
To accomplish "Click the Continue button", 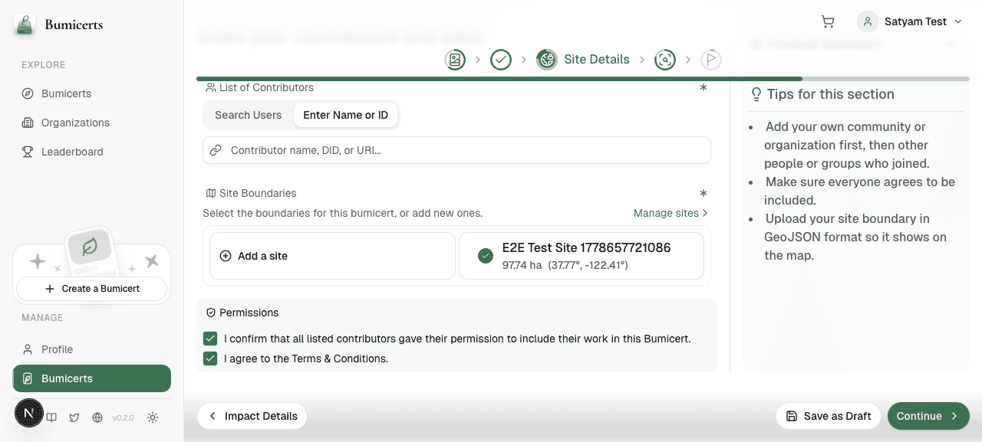I will 928,416.
